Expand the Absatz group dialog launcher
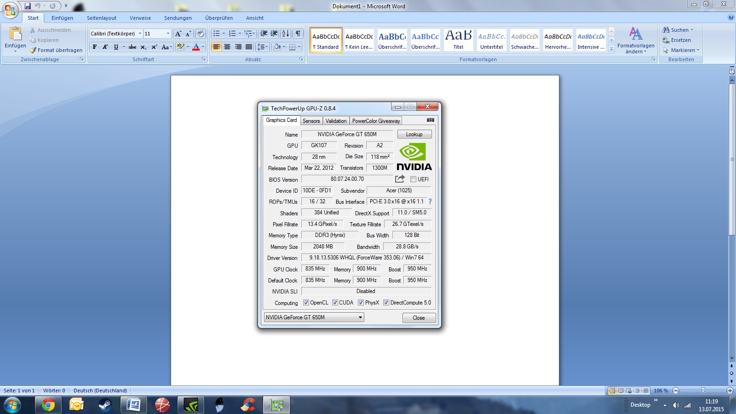This screenshot has width=736, height=414. click(x=301, y=59)
